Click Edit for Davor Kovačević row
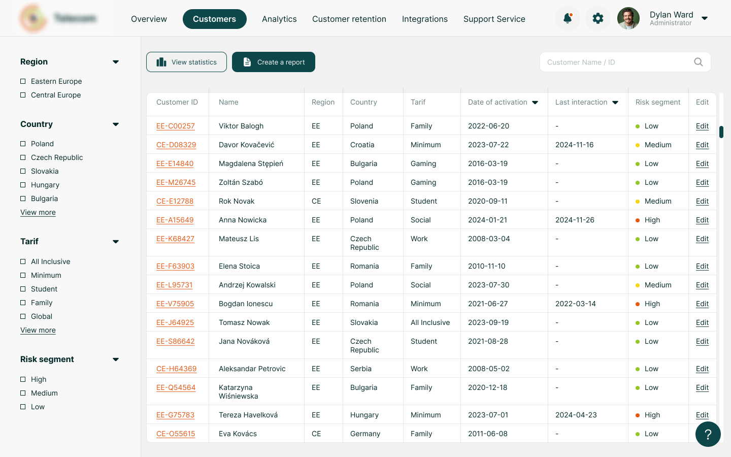731x457 pixels. click(x=702, y=145)
